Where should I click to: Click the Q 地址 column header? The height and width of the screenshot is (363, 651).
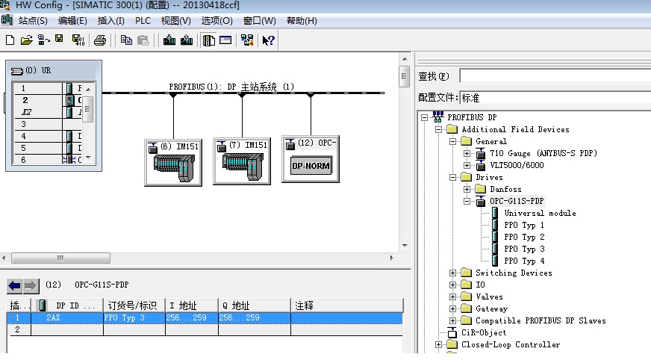(x=255, y=305)
